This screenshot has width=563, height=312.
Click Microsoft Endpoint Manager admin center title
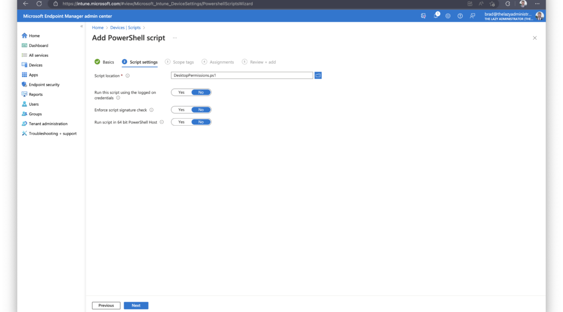point(67,16)
